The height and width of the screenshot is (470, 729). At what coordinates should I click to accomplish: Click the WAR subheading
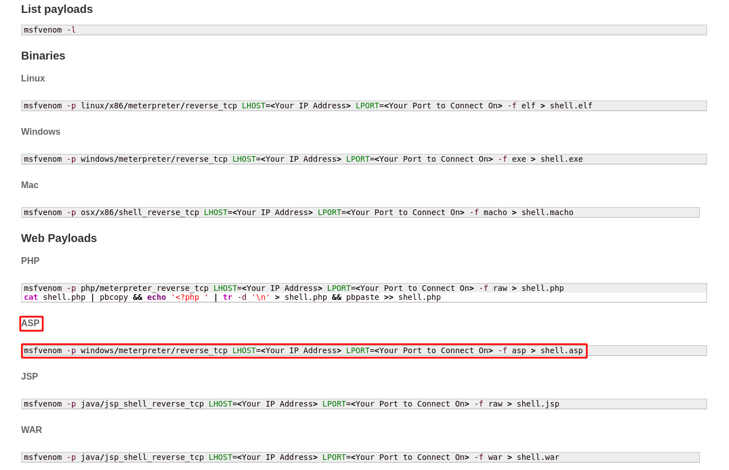click(31, 430)
